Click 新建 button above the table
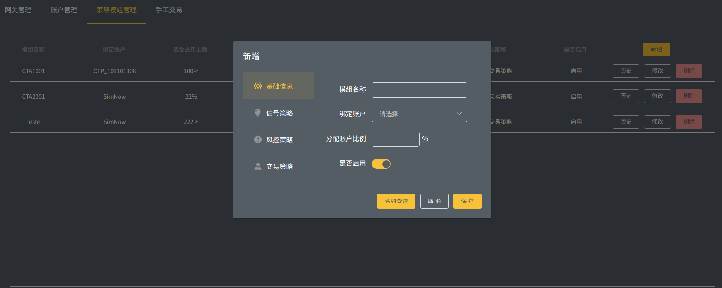This screenshot has width=722, height=288. pos(656,49)
